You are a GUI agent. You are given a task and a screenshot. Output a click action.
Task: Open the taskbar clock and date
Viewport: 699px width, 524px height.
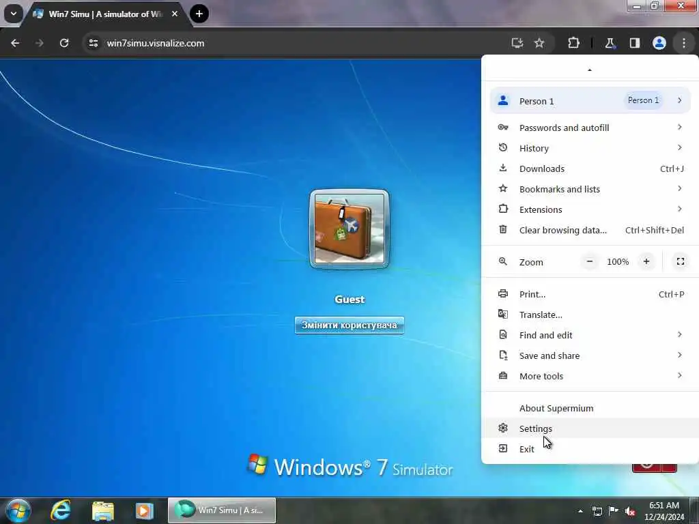(664, 511)
